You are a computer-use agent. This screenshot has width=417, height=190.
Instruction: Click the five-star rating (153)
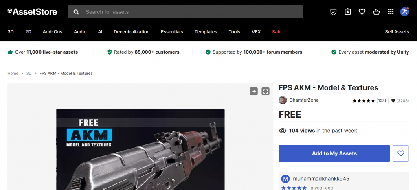[369, 101]
